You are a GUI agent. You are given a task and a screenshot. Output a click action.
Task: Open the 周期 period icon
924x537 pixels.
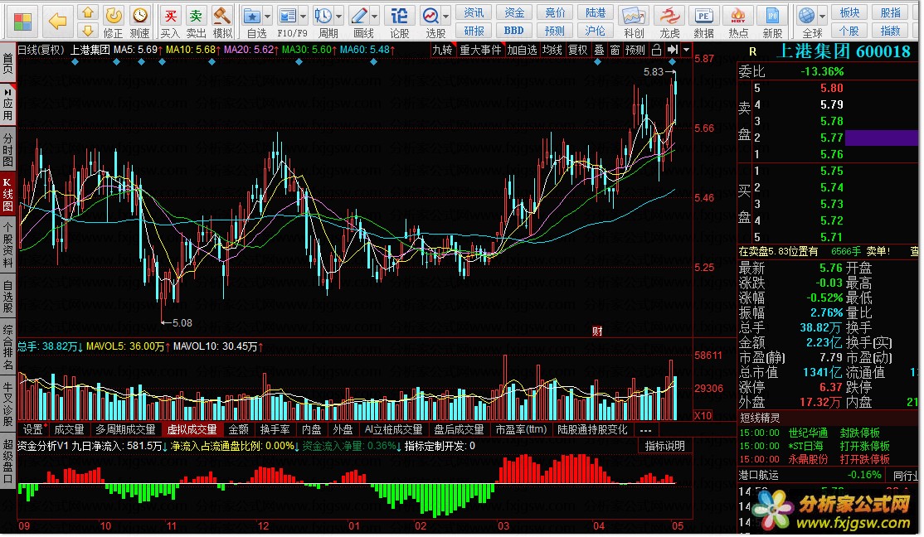pyautogui.click(x=323, y=22)
